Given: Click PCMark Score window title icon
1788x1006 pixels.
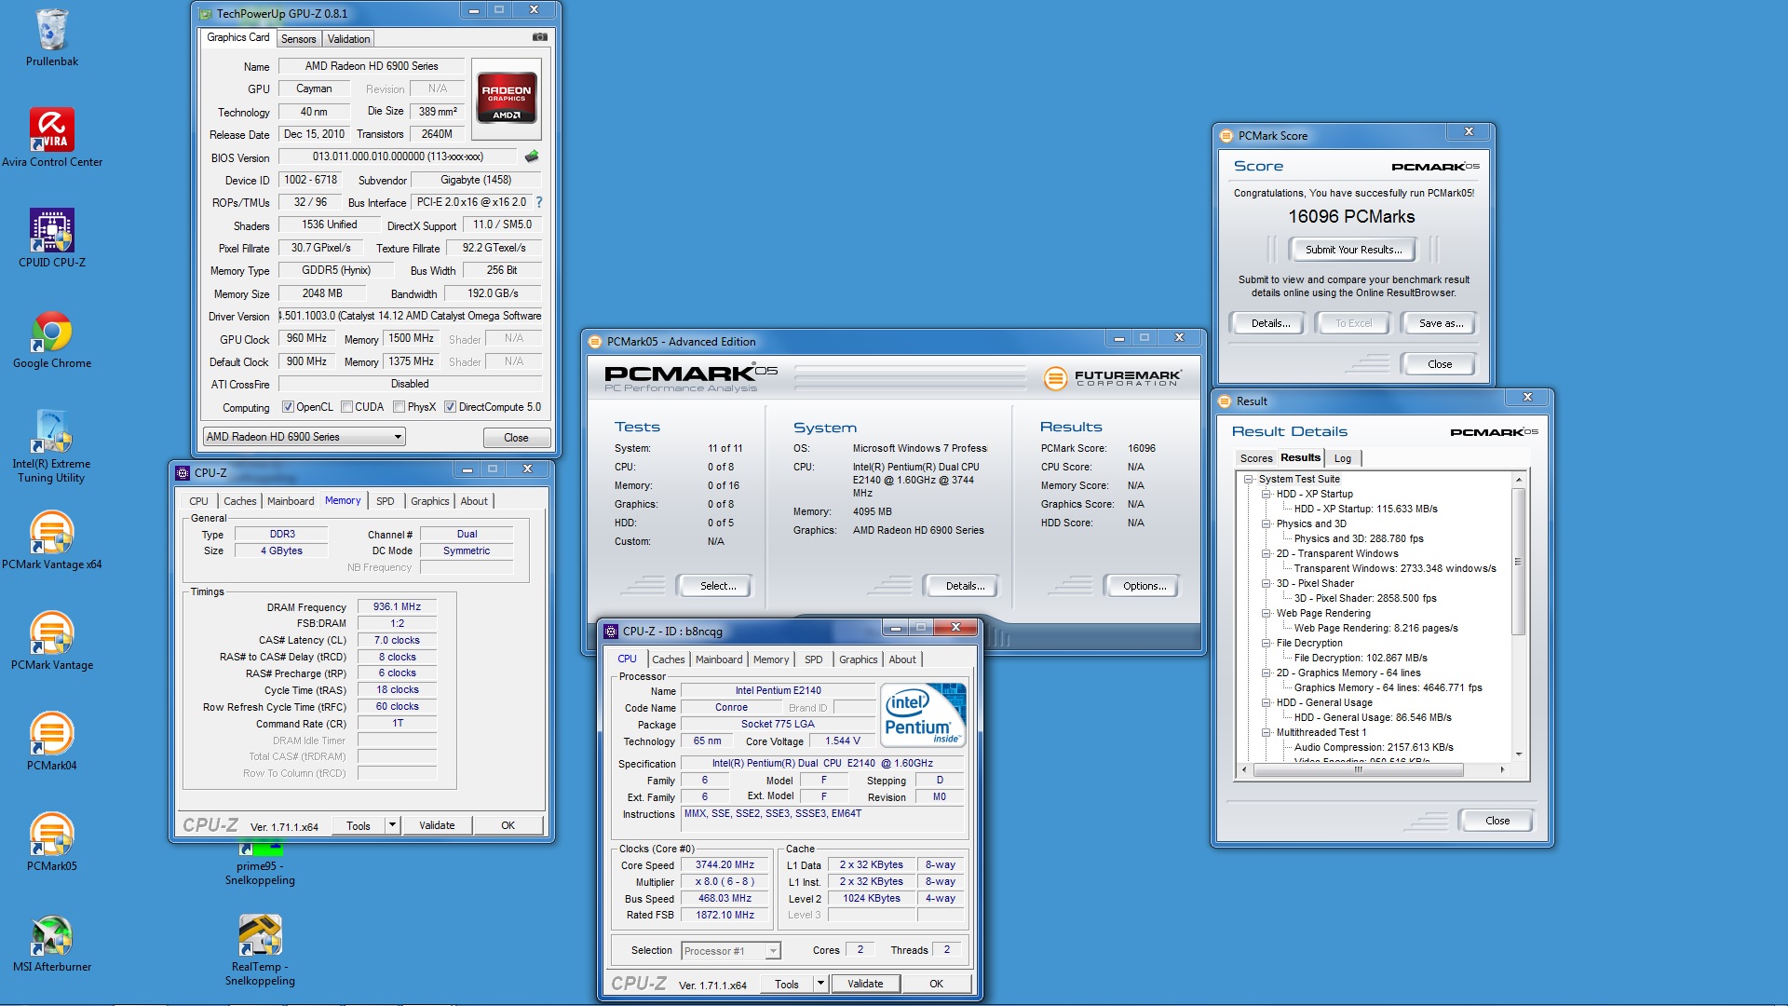Looking at the screenshot, I should point(1226,136).
